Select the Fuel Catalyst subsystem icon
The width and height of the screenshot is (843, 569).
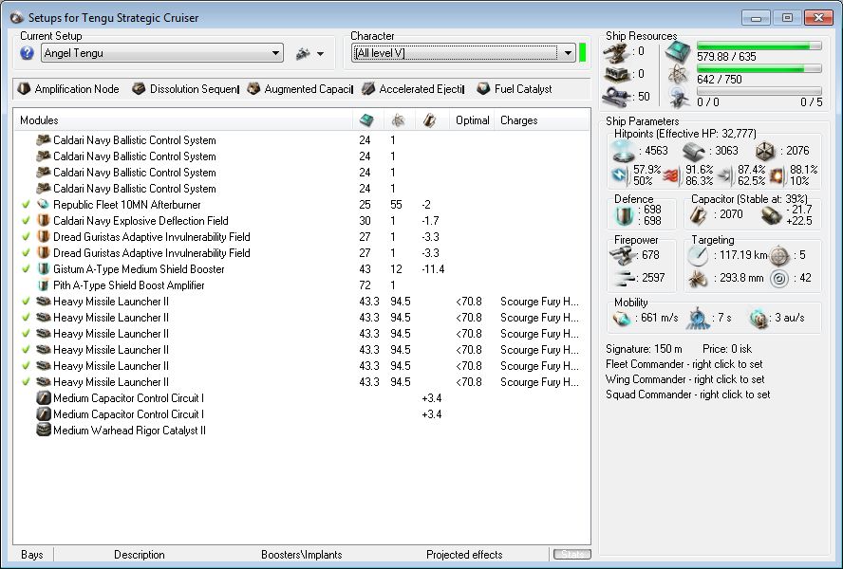coord(483,88)
